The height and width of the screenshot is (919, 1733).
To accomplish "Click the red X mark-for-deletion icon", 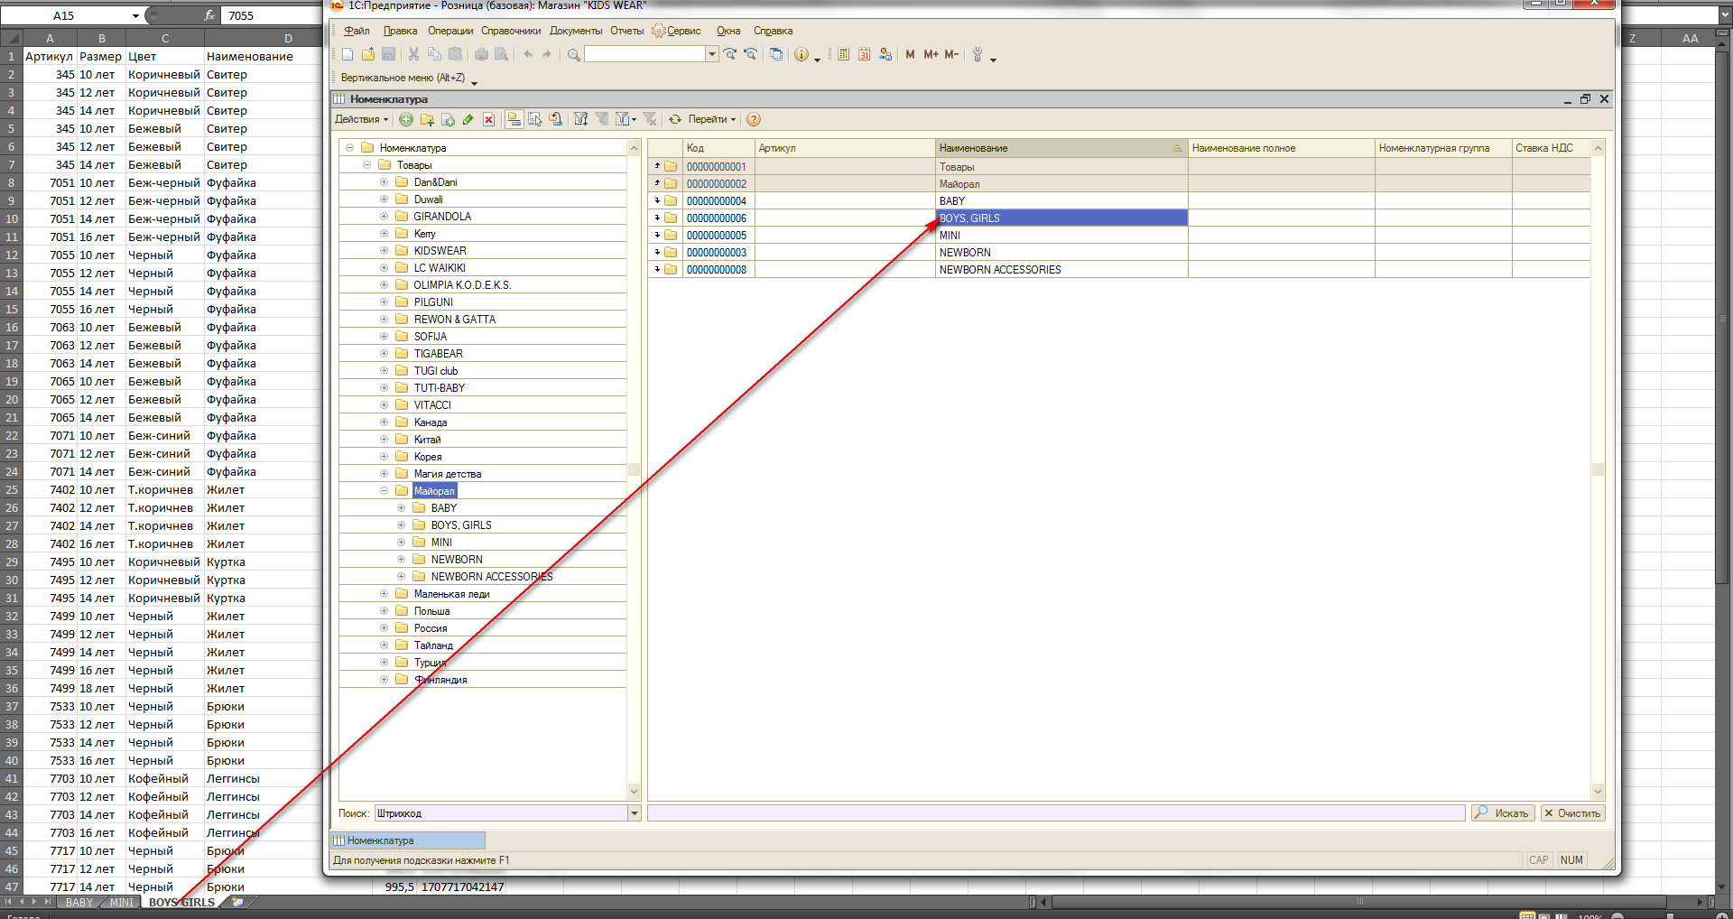I will coord(488,119).
